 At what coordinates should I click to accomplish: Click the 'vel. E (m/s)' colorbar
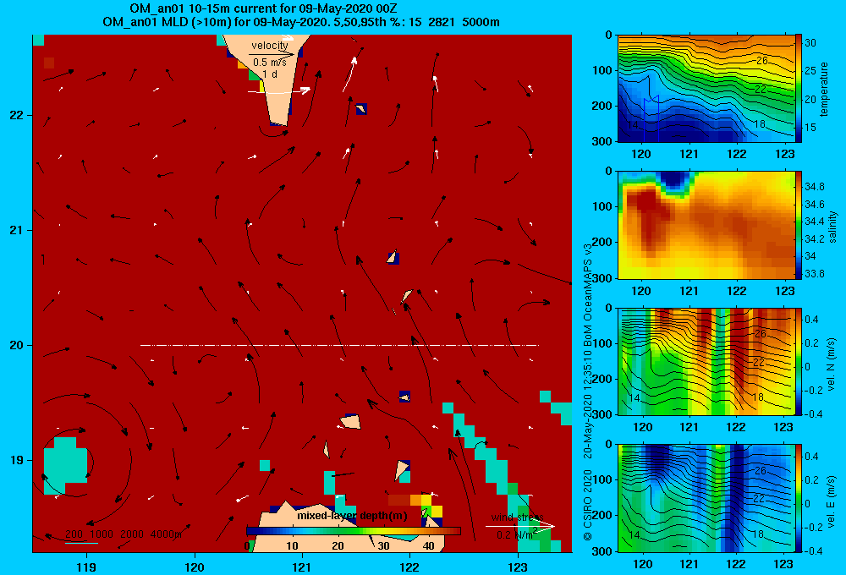(x=799, y=498)
